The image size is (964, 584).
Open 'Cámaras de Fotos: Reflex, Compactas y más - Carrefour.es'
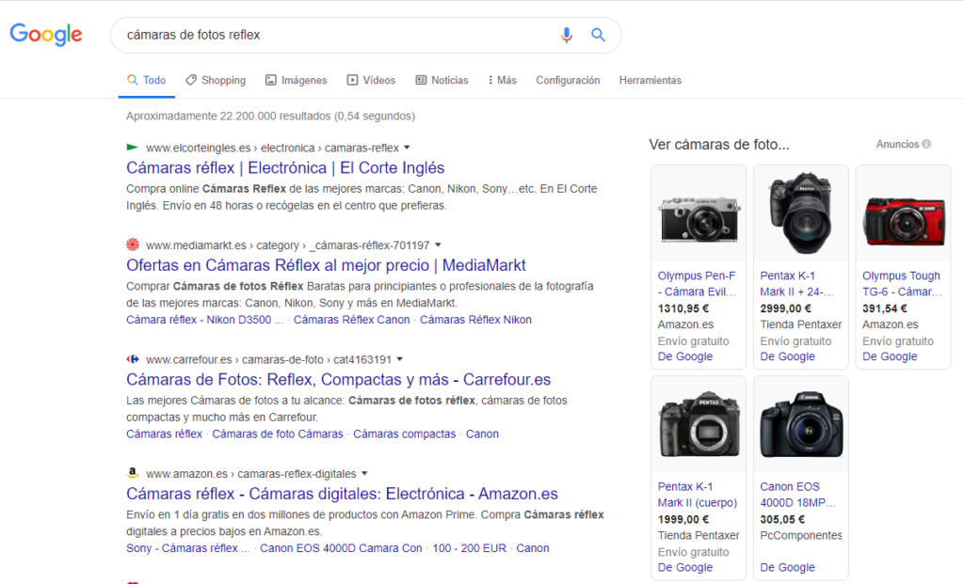(338, 380)
